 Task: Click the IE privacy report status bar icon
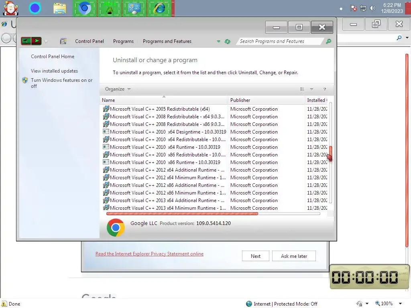coord(359,304)
